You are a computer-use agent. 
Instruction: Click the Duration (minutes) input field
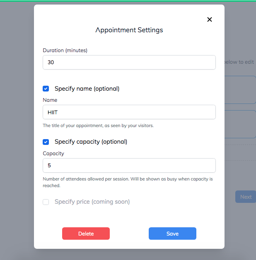[129, 63]
